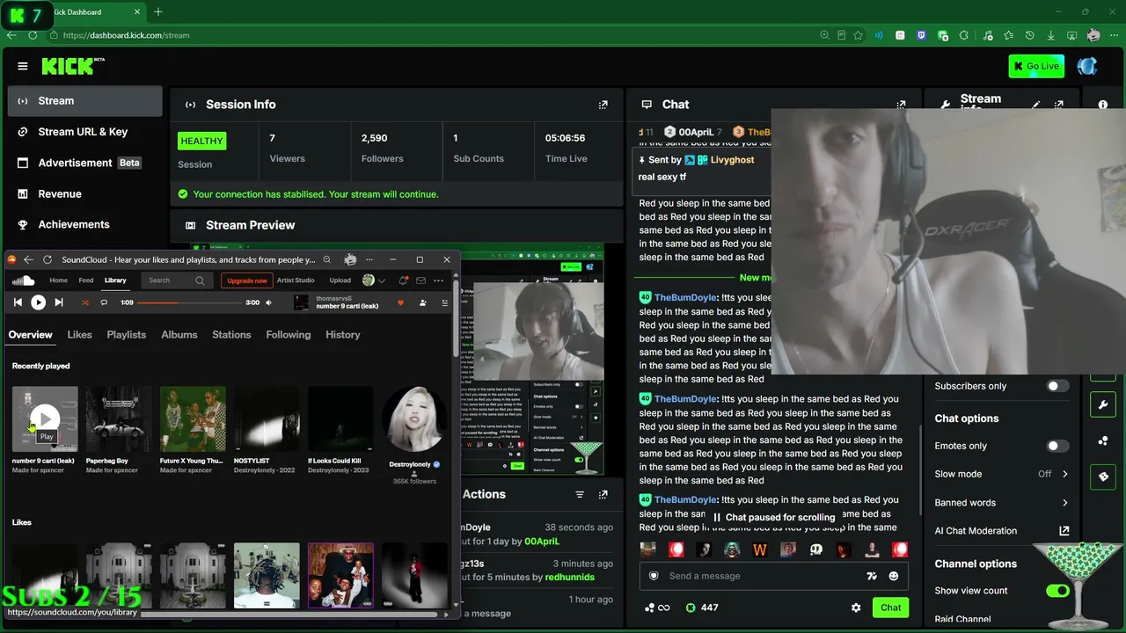
Task: Click the Kick logo in the dashboard header
Action: point(72,66)
